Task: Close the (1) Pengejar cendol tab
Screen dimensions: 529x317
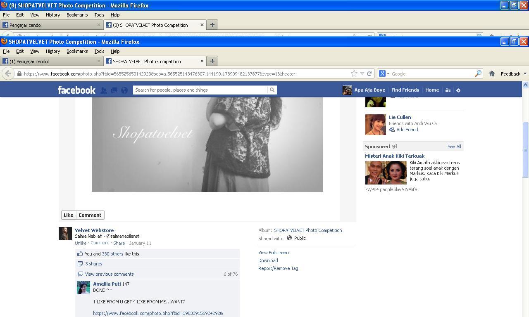Action: pos(98,61)
